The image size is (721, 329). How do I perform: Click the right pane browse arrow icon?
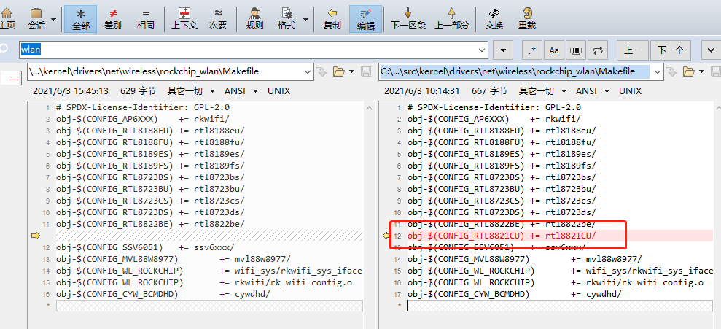[x=672, y=71]
